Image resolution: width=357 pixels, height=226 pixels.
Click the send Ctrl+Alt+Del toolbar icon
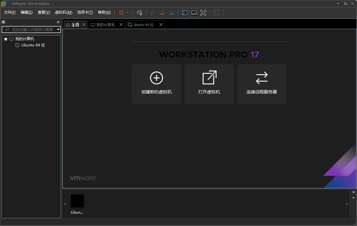(140, 13)
